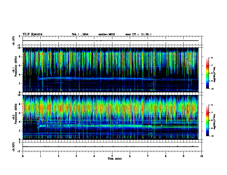Image resolution: width=227 pixels, height=175 pixels.
Task: Click the "8" kHz tick of ch.1 frequency axis
Action: click(x=20, y=57)
